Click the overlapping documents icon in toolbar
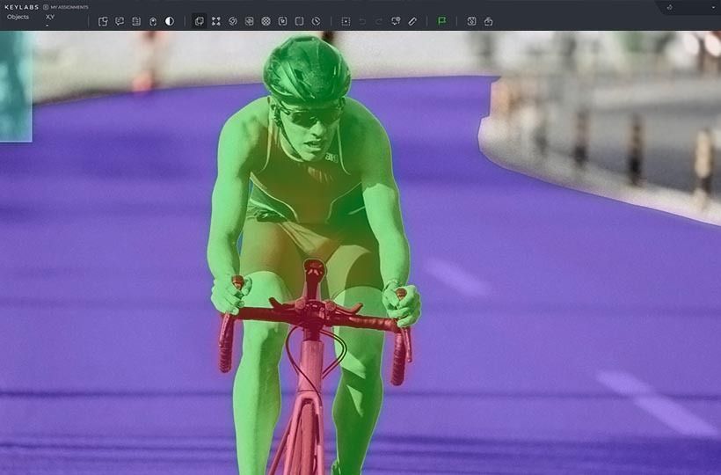This screenshot has height=475, width=721. pyautogui.click(x=103, y=21)
